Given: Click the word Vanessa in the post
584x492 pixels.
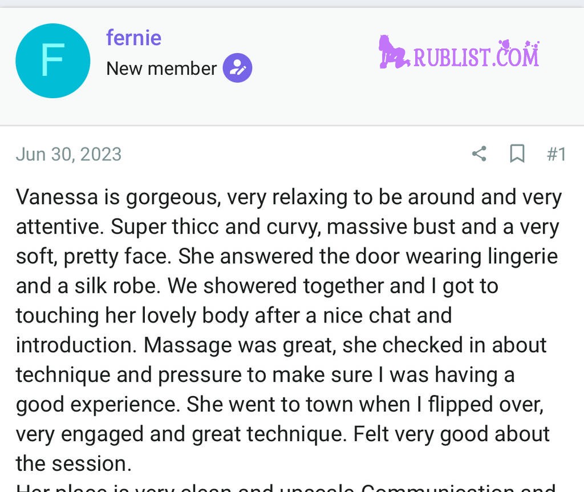Looking at the screenshot, I should [x=57, y=197].
